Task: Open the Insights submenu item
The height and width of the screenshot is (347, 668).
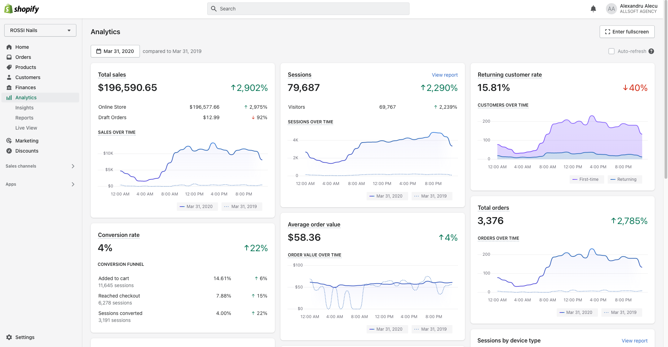Action: [x=24, y=108]
